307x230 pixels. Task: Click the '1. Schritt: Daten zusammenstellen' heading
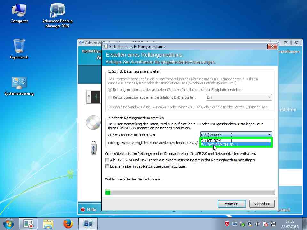click(x=134, y=71)
